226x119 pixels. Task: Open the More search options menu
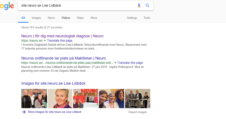pos(94,18)
